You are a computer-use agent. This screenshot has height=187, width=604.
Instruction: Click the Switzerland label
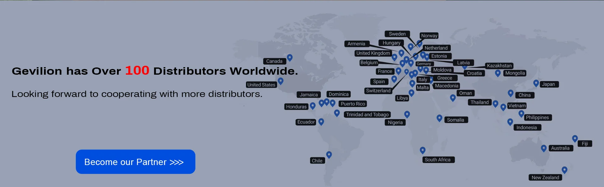(x=378, y=91)
